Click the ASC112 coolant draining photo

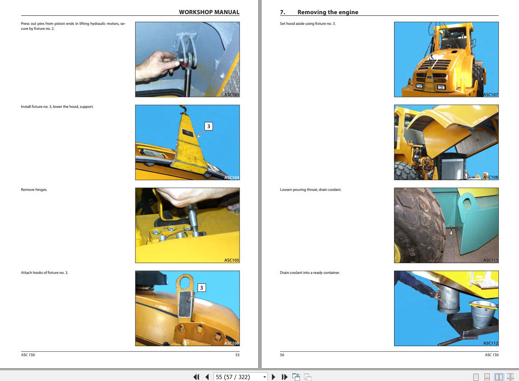(x=446, y=308)
